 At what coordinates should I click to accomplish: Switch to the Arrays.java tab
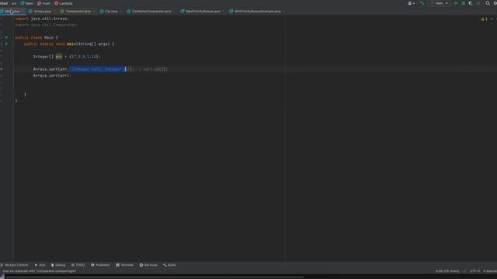click(42, 11)
